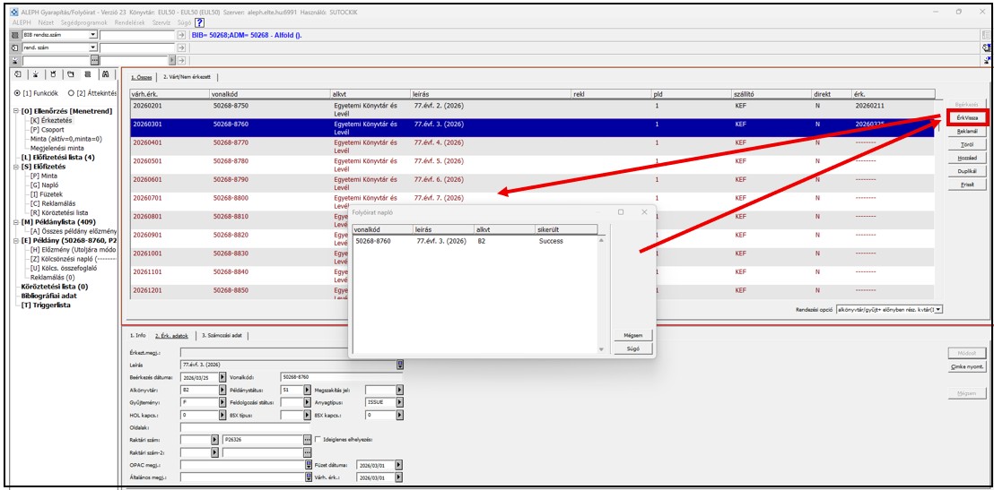Open the order tab icon in left panel
The image size is (994, 490).
[x=18, y=74]
